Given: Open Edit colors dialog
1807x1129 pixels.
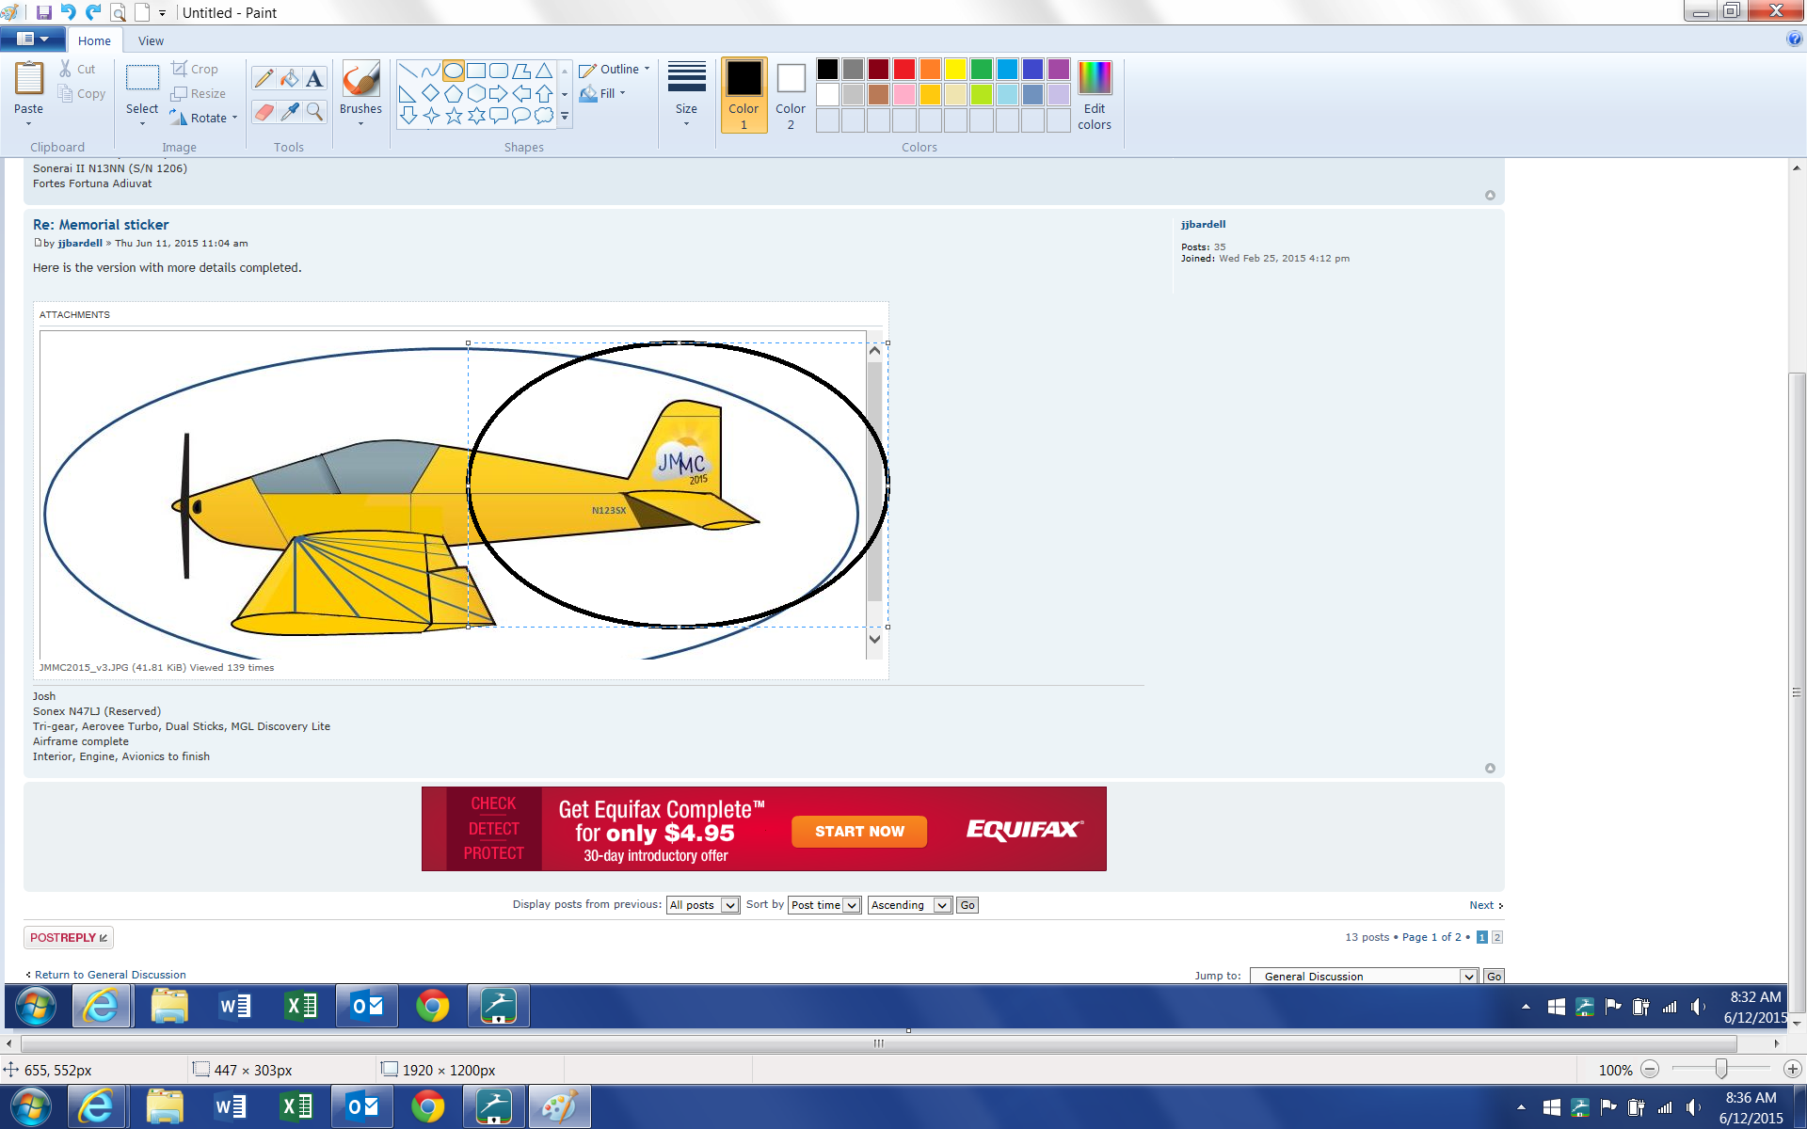Looking at the screenshot, I should click(1095, 95).
